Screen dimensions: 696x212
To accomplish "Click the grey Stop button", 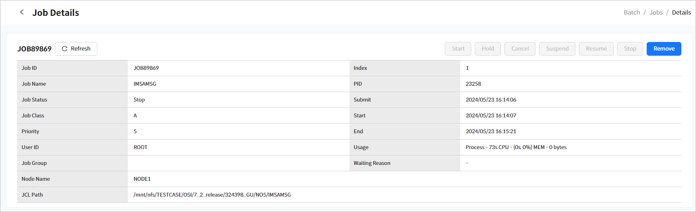I will point(630,49).
